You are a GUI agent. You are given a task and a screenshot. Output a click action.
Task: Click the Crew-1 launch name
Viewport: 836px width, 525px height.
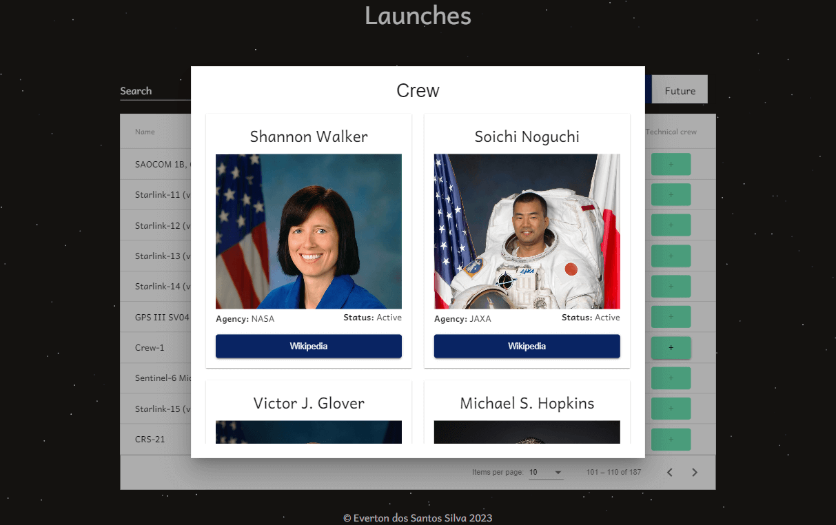[x=150, y=348]
